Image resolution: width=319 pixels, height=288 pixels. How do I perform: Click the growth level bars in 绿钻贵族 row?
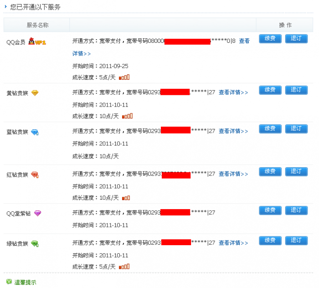[124, 267]
